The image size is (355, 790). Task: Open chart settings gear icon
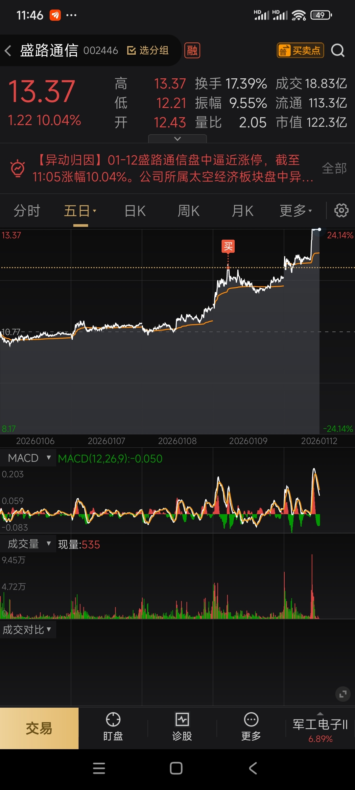click(x=341, y=210)
